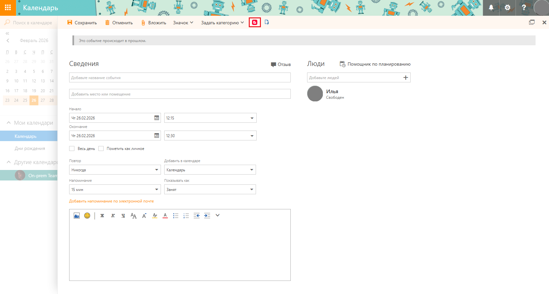Open the 'Задать категорию' menu
Viewport: 549px width, 294px height.
(x=222, y=23)
